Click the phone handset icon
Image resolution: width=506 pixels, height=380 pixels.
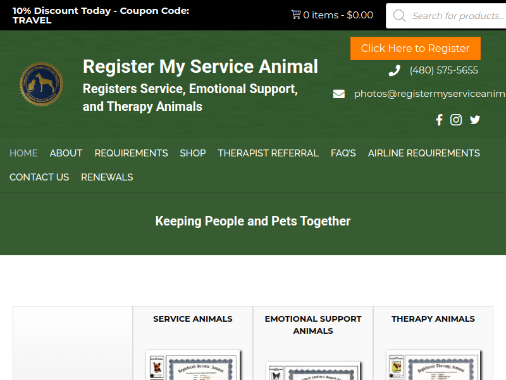(x=395, y=70)
